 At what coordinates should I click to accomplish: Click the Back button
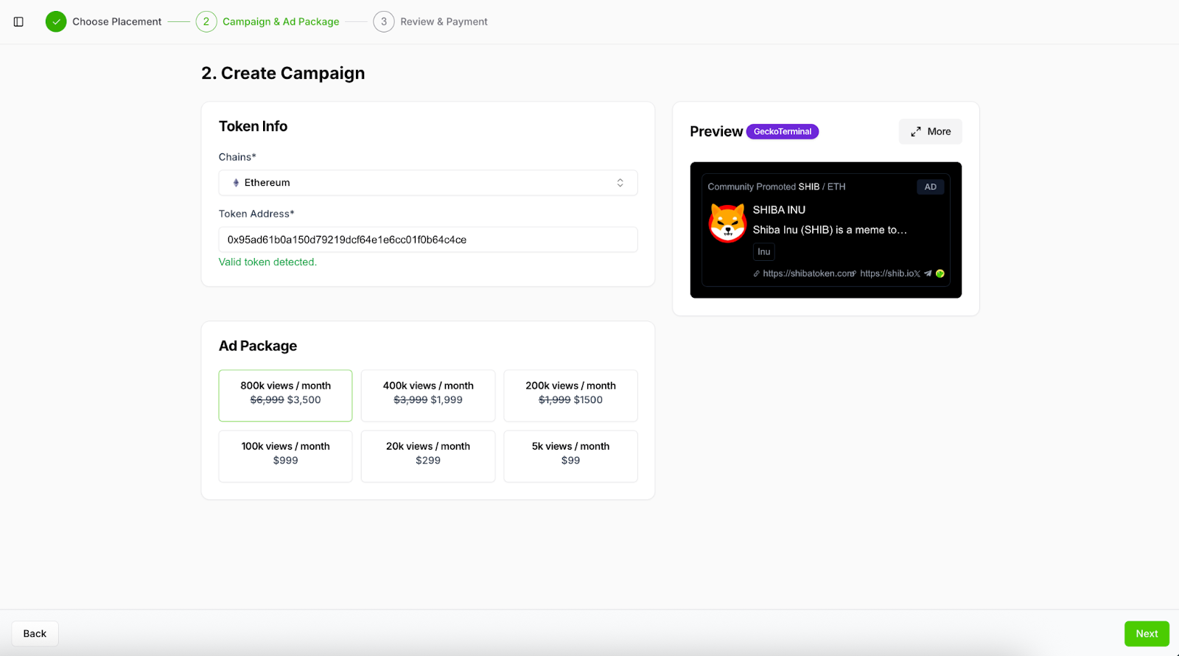(x=35, y=634)
